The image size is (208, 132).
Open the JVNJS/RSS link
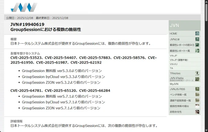[184, 89]
